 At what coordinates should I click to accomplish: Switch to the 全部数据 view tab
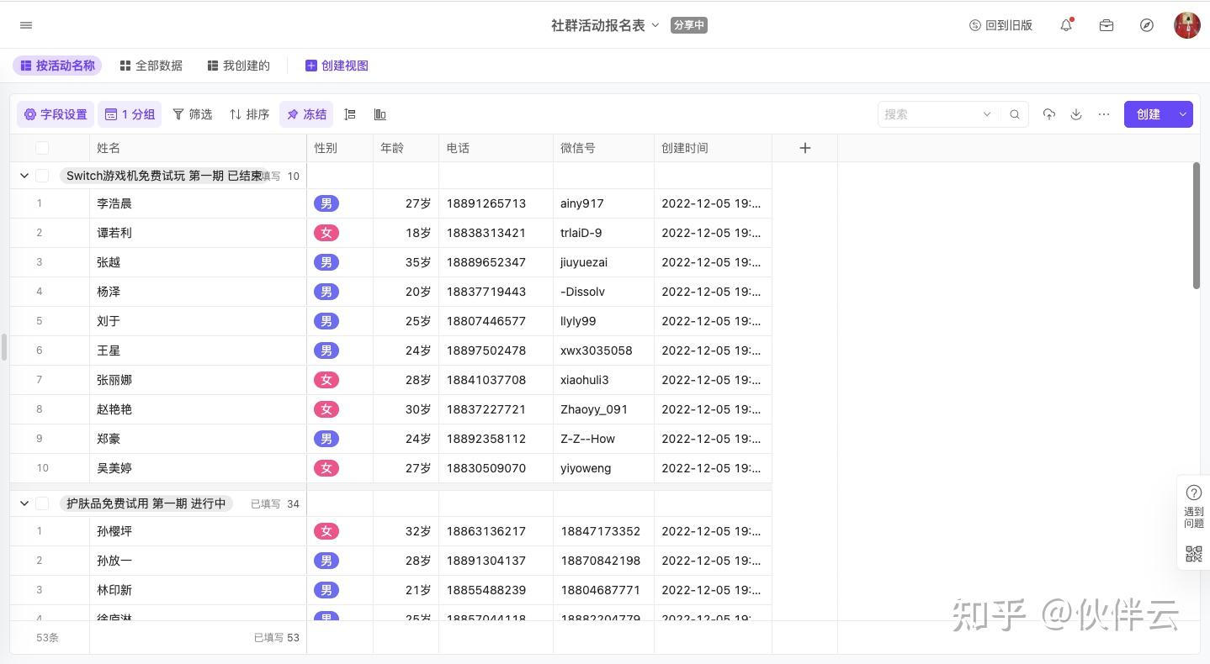(x=151, y=66)
